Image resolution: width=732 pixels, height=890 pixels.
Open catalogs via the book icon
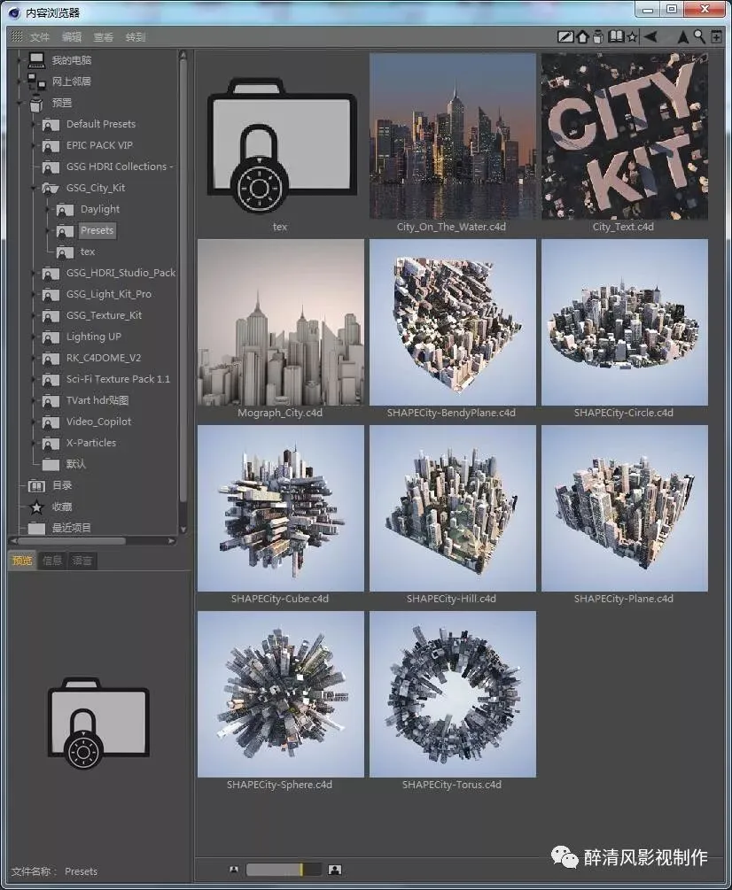(616, 37)
